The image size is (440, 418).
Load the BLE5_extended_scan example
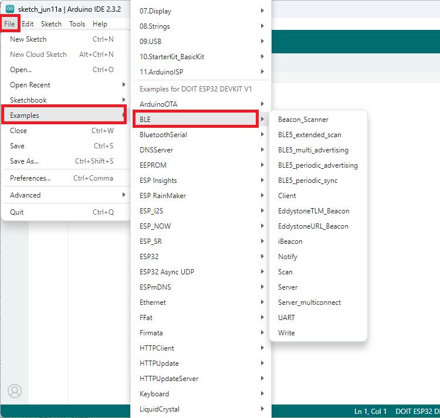pyautogui.click(x=318, y=135)
